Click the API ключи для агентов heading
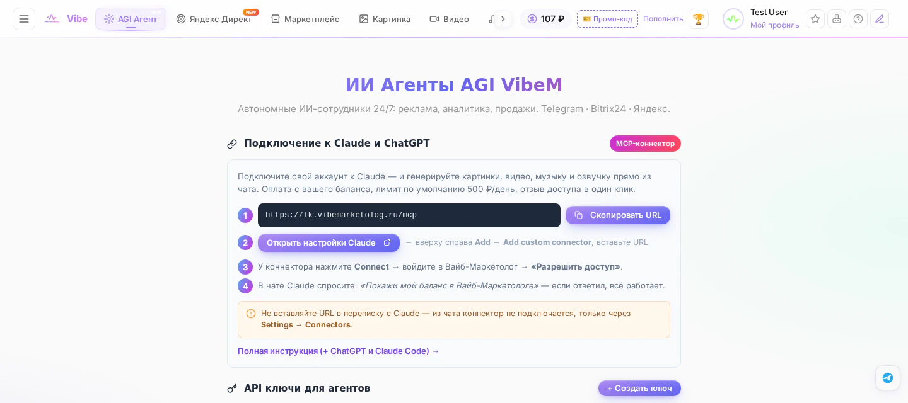This screenshot has width=908, height=403. tap(307, 388)
